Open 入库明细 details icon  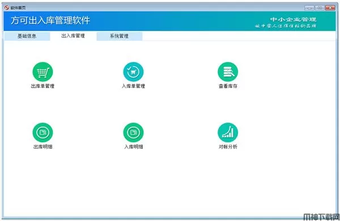(133, 133)
